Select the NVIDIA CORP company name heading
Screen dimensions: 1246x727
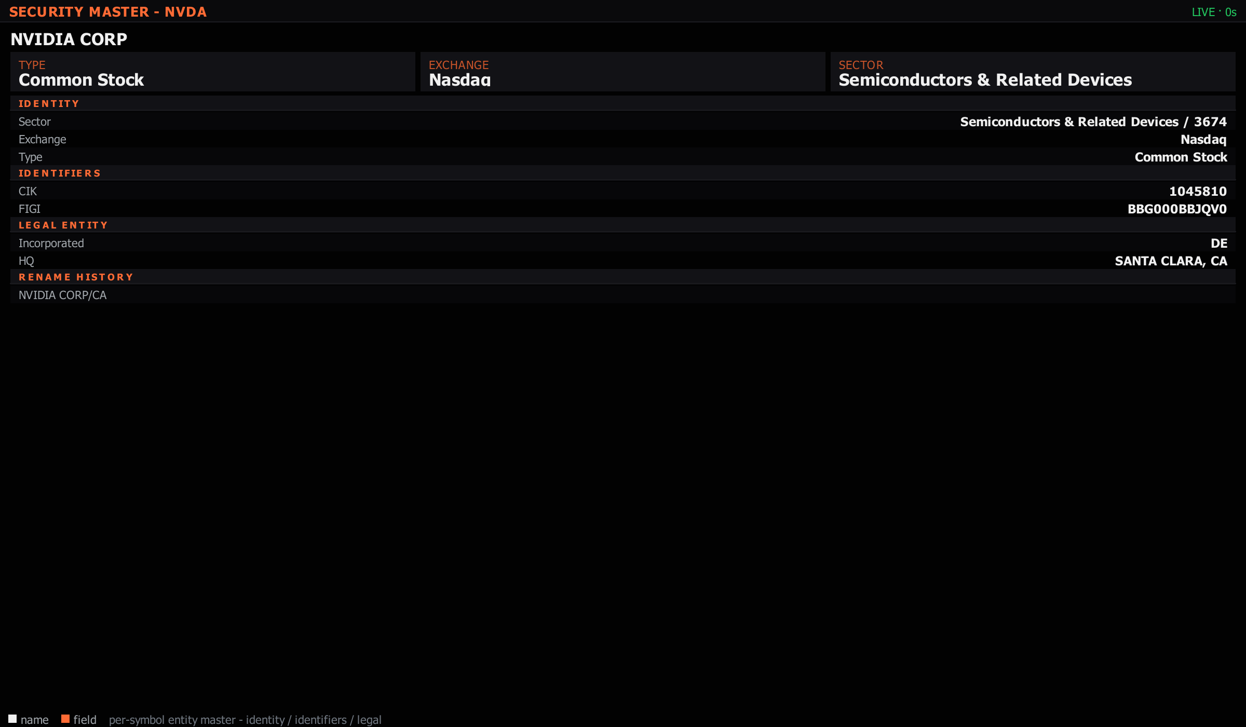point(69,39)
